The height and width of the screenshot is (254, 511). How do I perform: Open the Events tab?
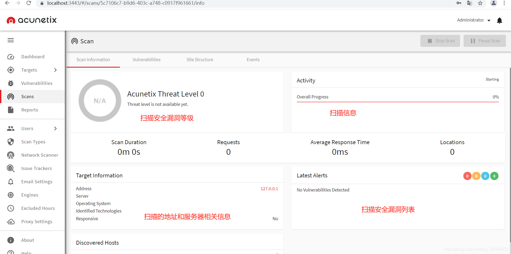tap(253, 60)
